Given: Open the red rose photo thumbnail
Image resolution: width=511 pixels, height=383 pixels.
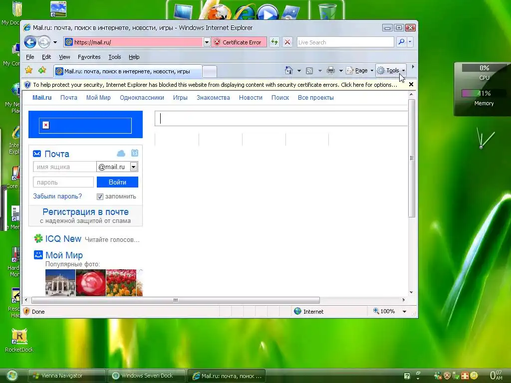Looking at the screenshot, I should [x=91, y=283].
